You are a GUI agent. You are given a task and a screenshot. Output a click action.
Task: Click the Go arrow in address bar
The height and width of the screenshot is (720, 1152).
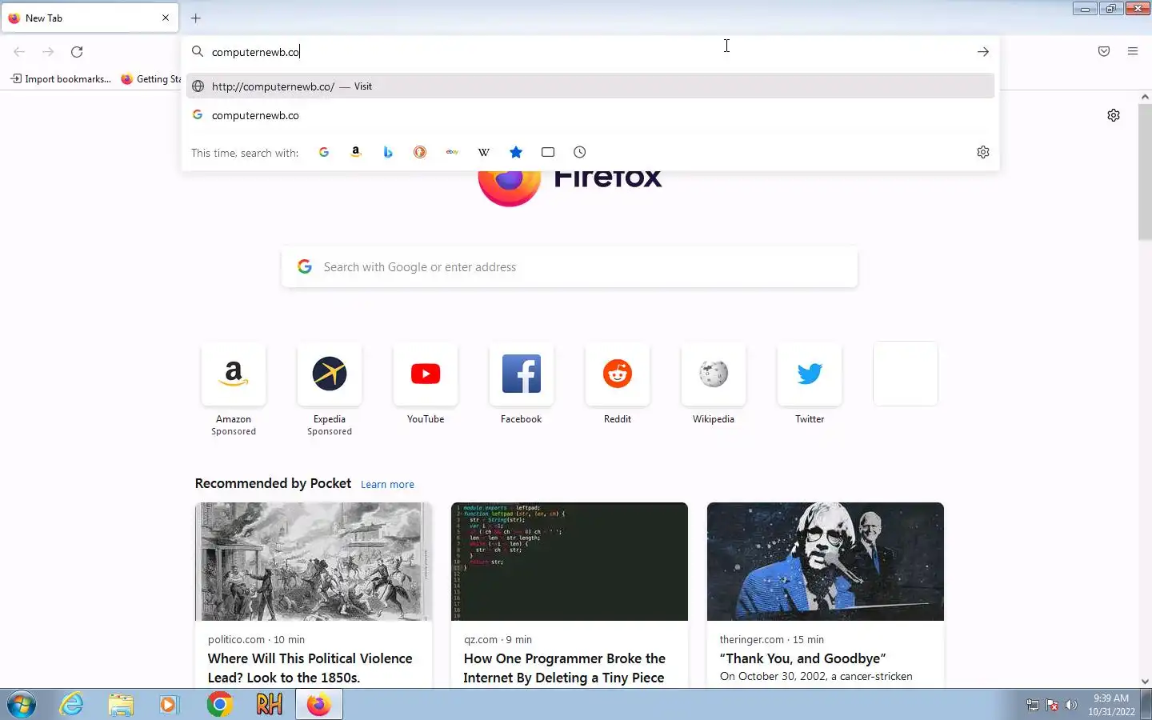pyautogui.click(x=983, y=52)
